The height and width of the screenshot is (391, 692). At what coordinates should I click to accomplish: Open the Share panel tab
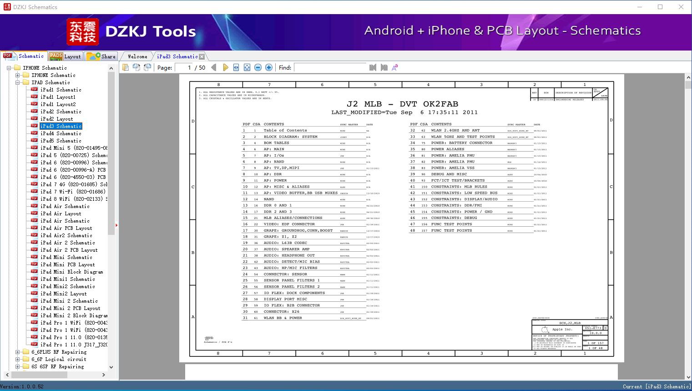click(101, 56)
